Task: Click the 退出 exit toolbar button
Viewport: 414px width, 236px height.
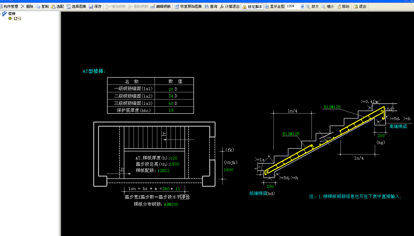Action: tap(360, 6)
